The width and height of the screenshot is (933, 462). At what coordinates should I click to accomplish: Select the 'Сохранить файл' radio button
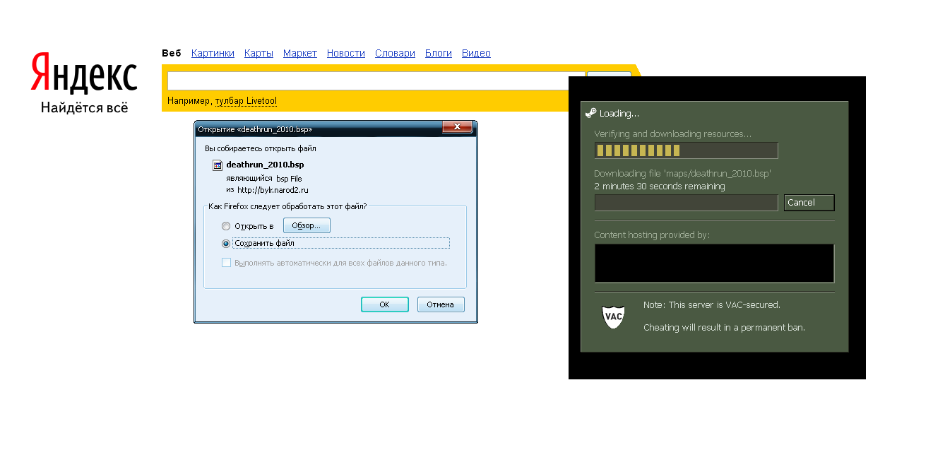[x=226, y=243]
